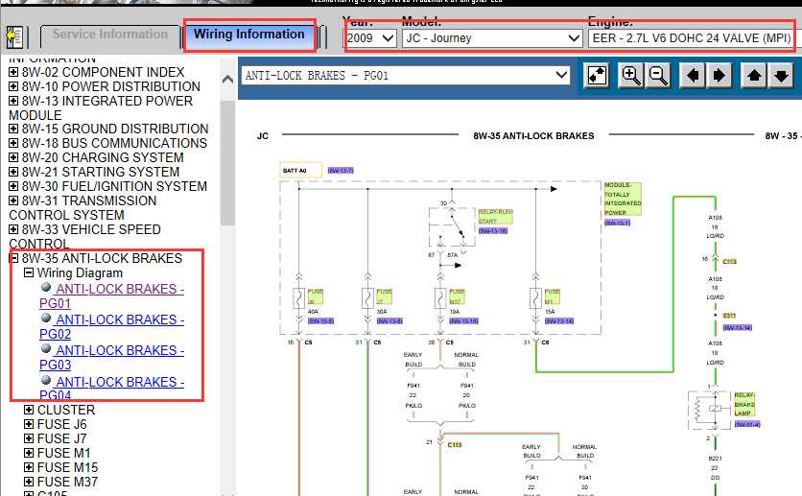802x496 pixels.
Task: Expand the 8W-15 GROUND DISTRIBUTION node
Action: (x=13, y=129)
